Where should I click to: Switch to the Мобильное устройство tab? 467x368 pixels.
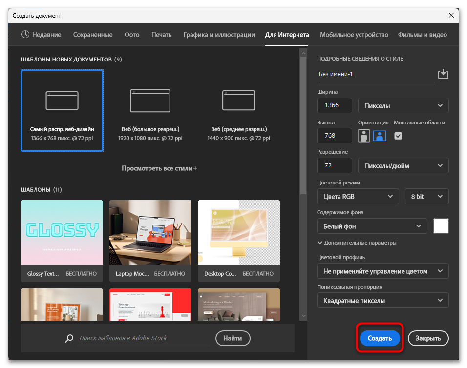coord(354,35)
